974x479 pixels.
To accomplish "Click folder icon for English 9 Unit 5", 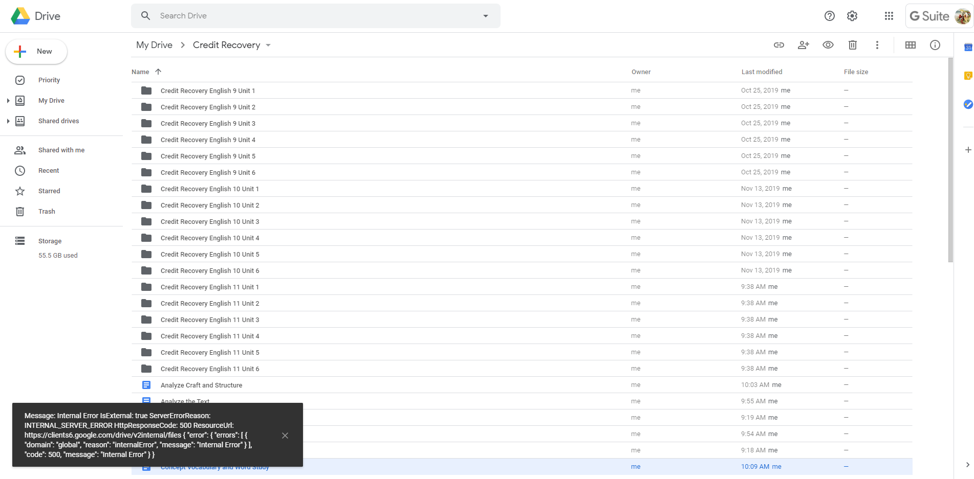I will coord(146,156).
